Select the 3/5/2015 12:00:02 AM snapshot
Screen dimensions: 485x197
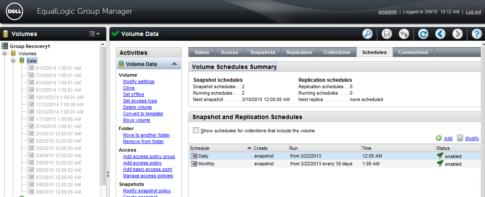[58, 162]
